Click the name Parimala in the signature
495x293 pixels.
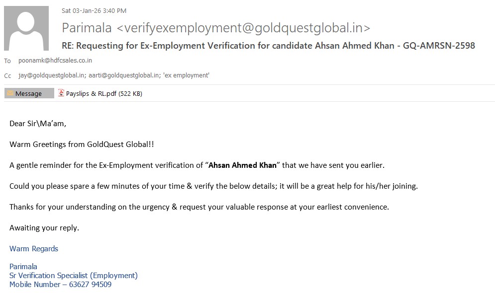pyautogui.click(x=23, y=266)
